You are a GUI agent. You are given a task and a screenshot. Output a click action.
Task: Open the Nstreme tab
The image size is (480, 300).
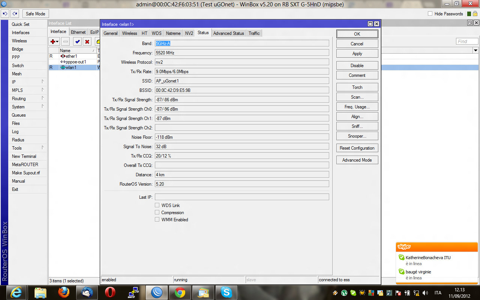[173, 33]
